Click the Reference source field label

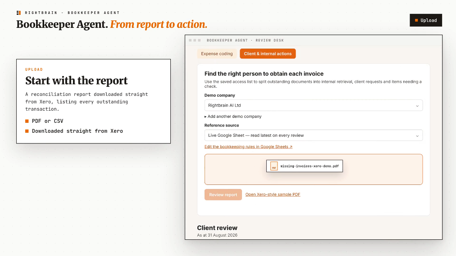point(222,126)
